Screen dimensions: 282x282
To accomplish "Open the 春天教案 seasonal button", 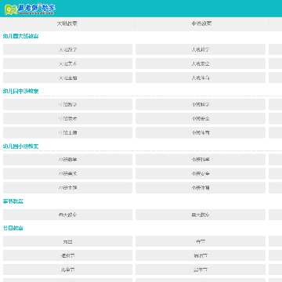I will click(x=67, y=215).
